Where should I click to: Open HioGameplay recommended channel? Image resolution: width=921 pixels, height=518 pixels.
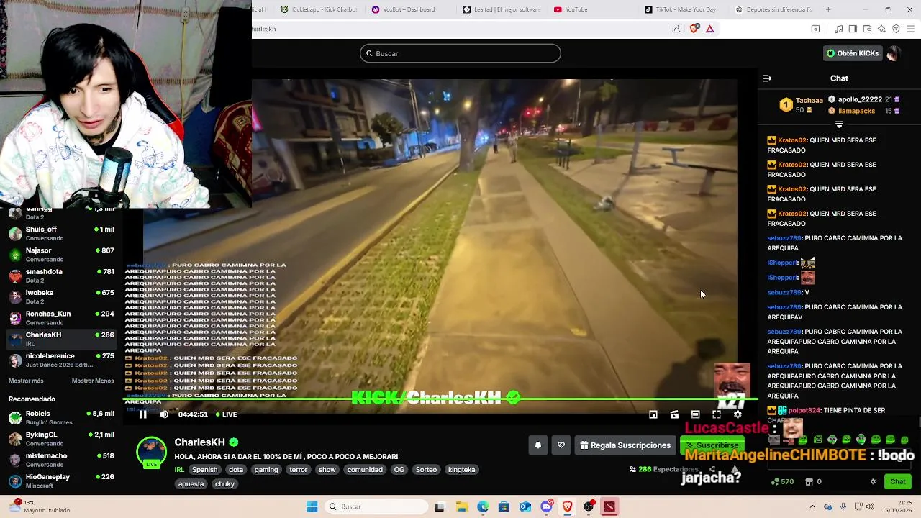click(x=61, y=481)
